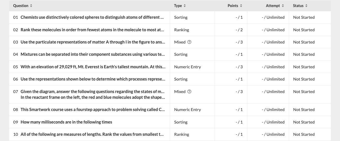
Task: Click Numeric Entry type for question 08
Action: tap(187, 110)
